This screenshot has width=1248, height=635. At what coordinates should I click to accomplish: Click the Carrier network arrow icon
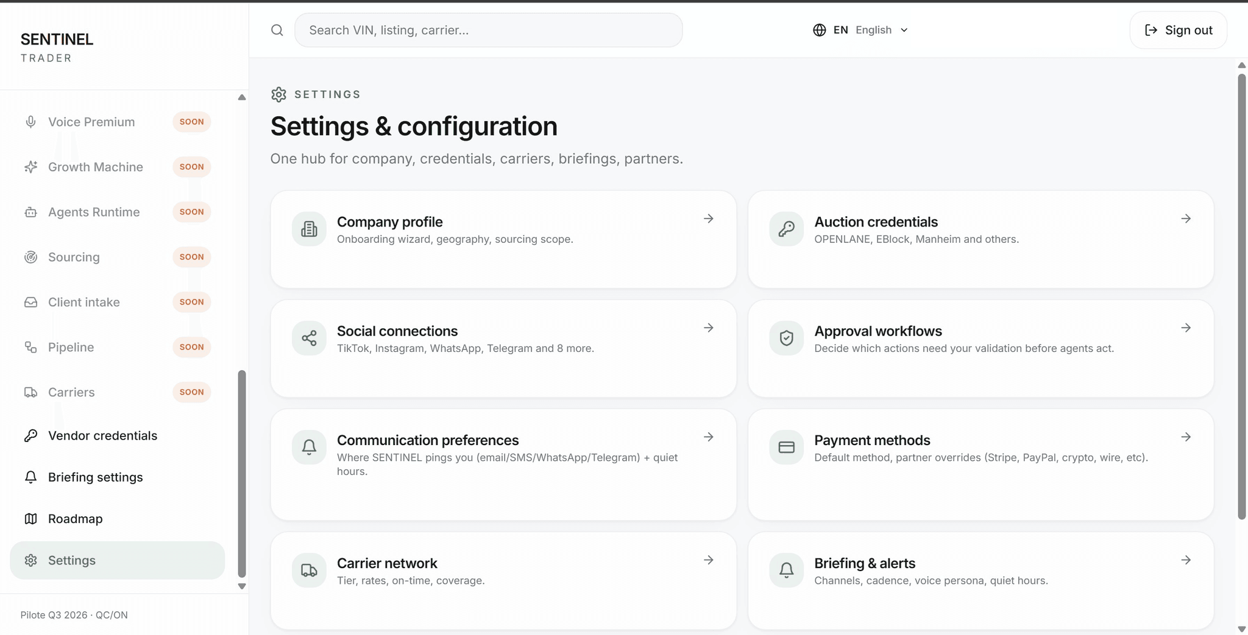coord(709,560)
